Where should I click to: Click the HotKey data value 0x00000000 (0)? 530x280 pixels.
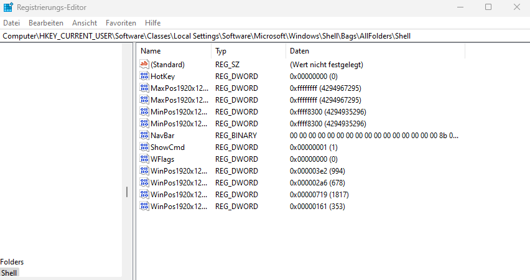pyautogui.click(x=314, y=77)
